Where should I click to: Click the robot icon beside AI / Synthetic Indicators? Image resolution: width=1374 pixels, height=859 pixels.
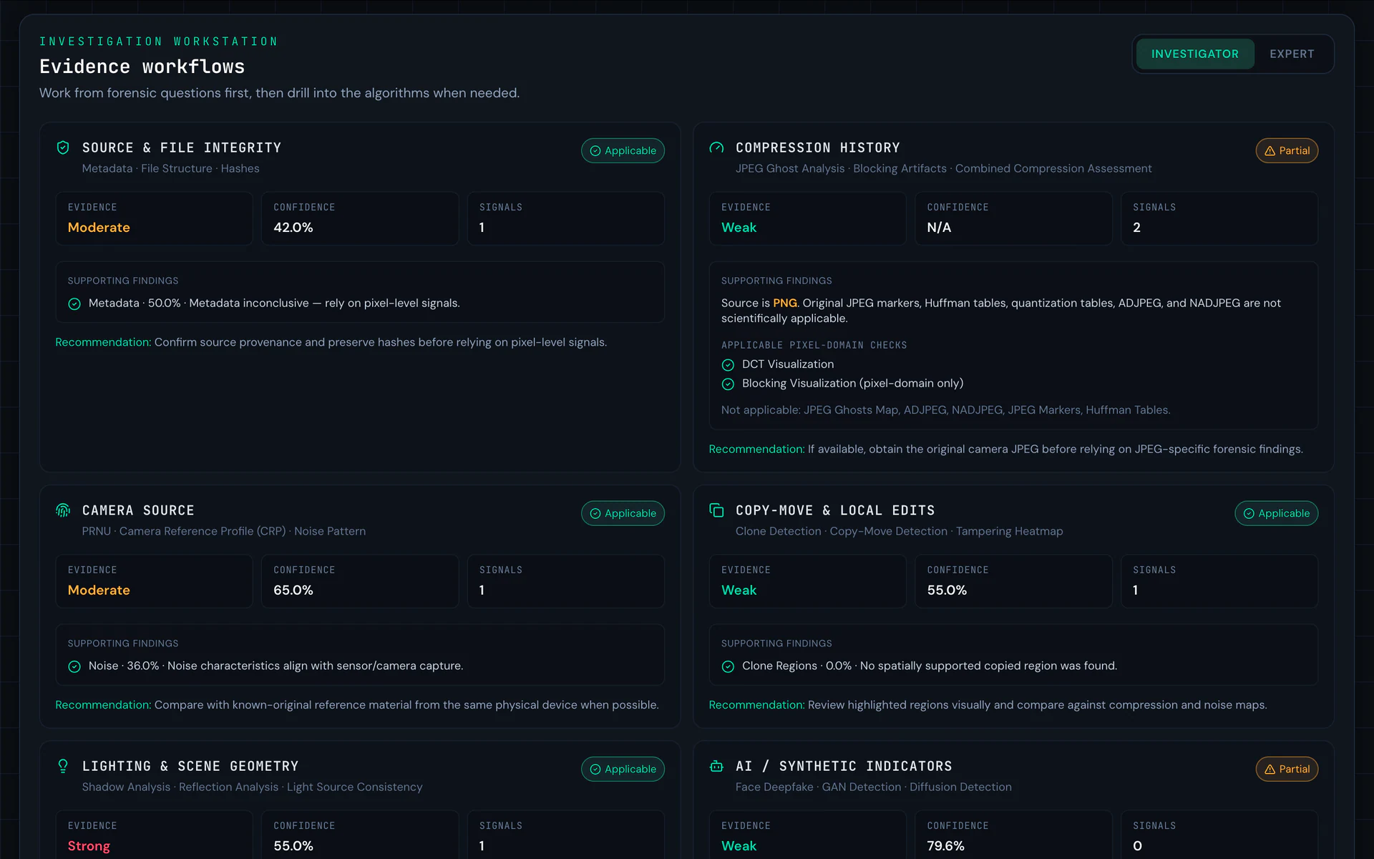[x=716, y=766]
